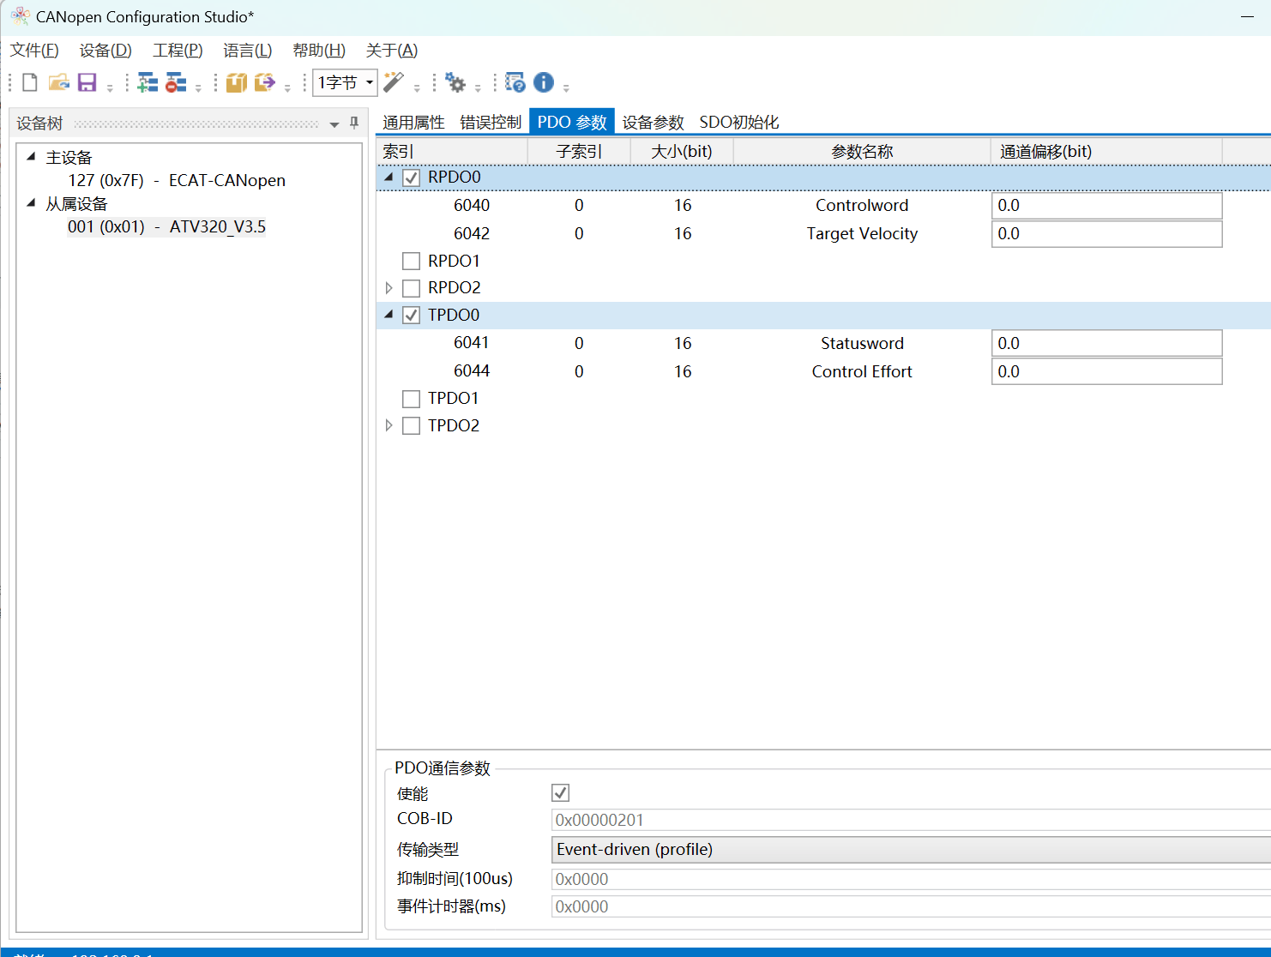
Task: Open the 设备树 panel options arrow
Action: 334,124
